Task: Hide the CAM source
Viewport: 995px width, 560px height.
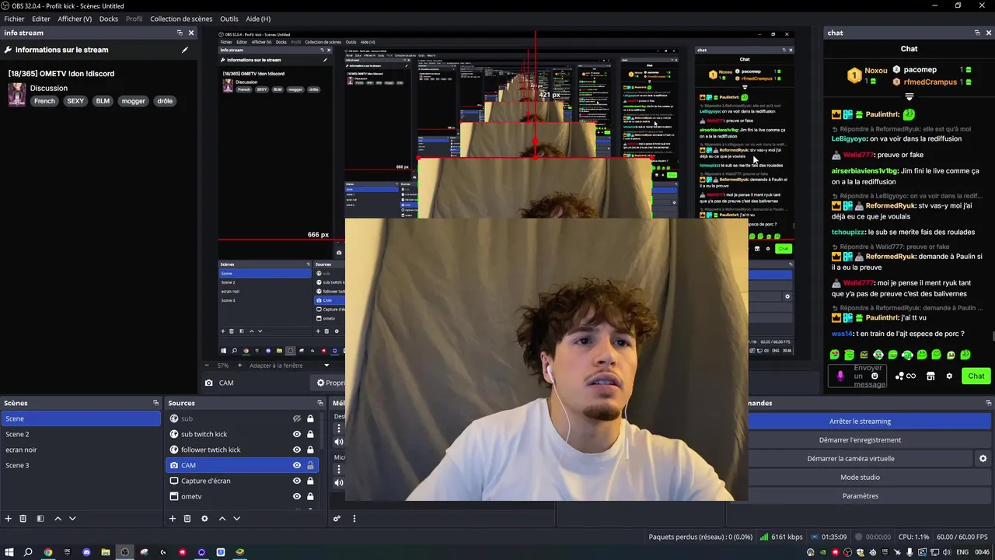Action: point(296,465)
